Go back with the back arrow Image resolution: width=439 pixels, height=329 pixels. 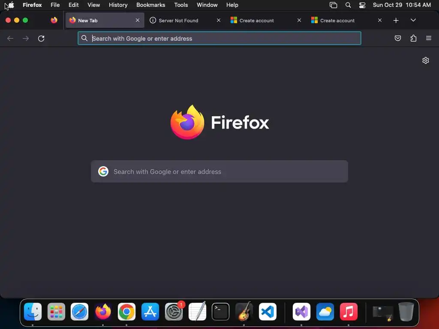(10, 38)
